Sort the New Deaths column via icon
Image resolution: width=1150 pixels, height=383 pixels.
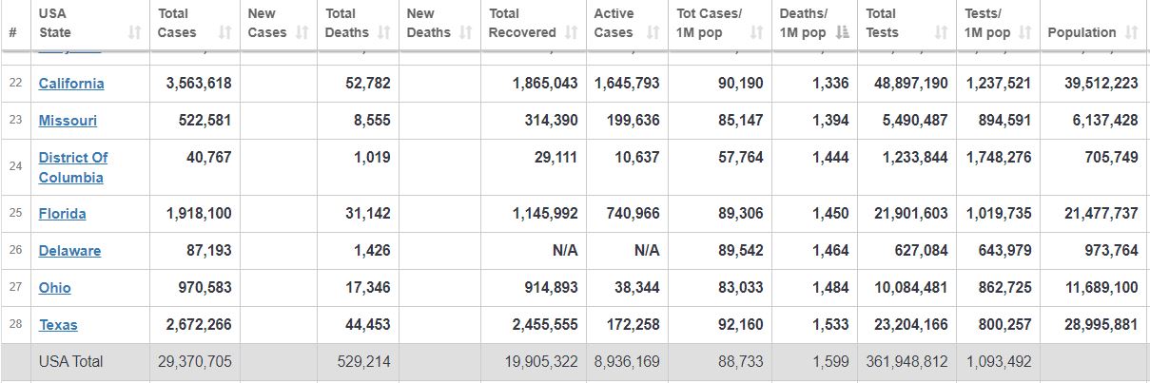(466, 33)
